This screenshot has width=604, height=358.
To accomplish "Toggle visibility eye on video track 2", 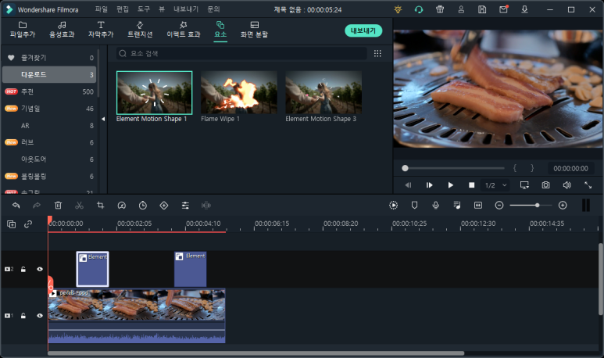I will point(40,270).
